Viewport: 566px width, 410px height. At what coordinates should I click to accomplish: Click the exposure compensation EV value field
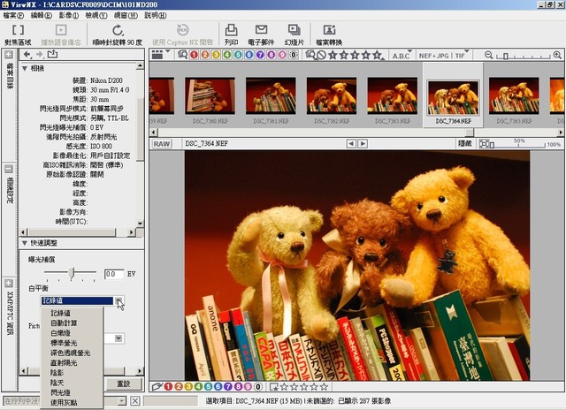pyautogui.click(x=114, y=274)
